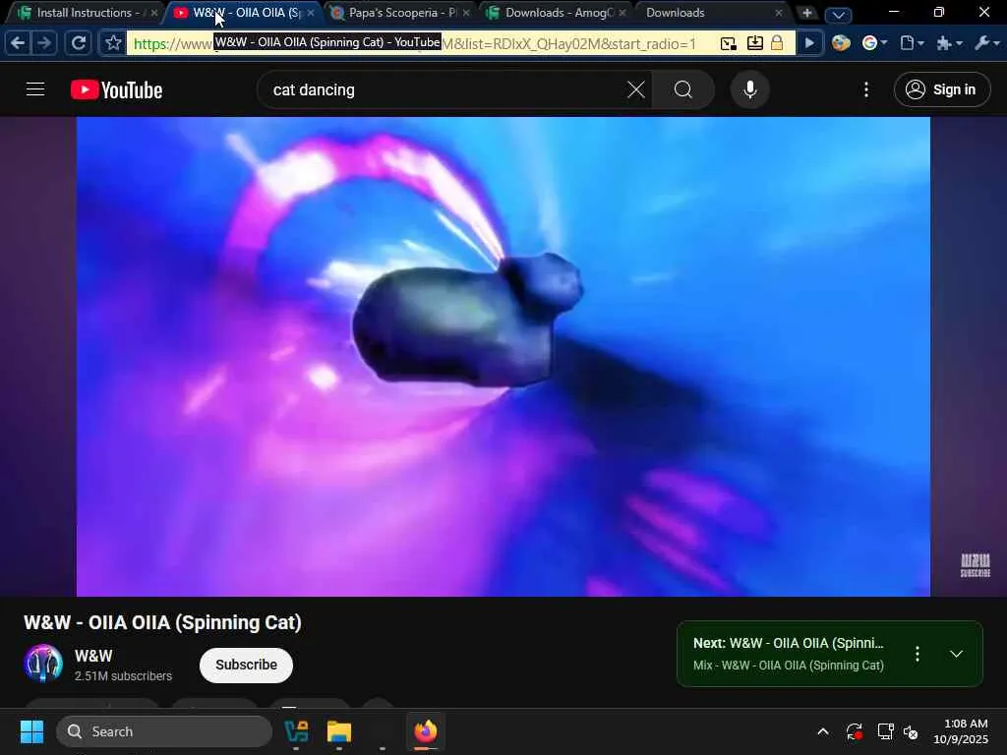Subscribe to the W&W channel
The width and height of the screenshot is (1007, 755).
pyautogui.click(x=246, y=666)
